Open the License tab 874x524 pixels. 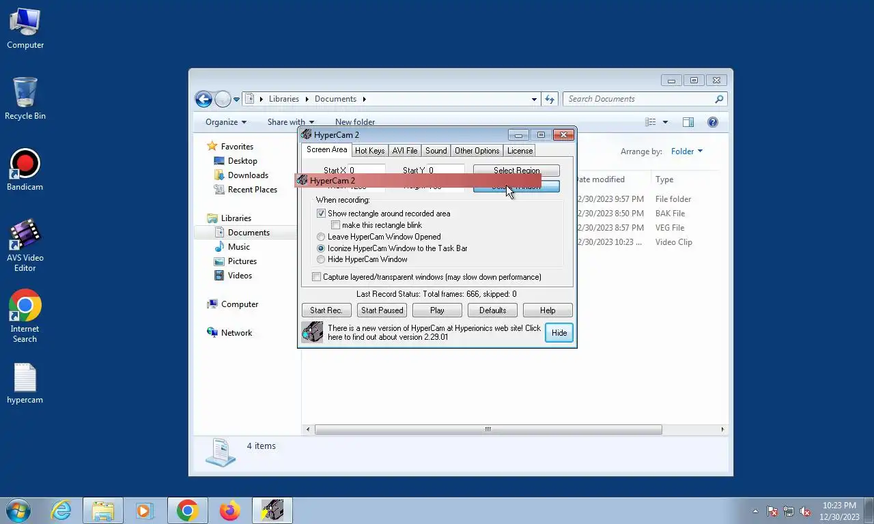520,151
